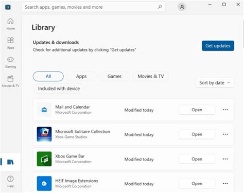This screenshot has height=193, width=244.
Task: Click the Mail and Calendar title text
Action: pos(73,107)
